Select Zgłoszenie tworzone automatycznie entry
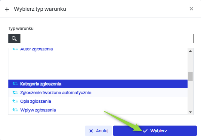 (x=98, y=93)
